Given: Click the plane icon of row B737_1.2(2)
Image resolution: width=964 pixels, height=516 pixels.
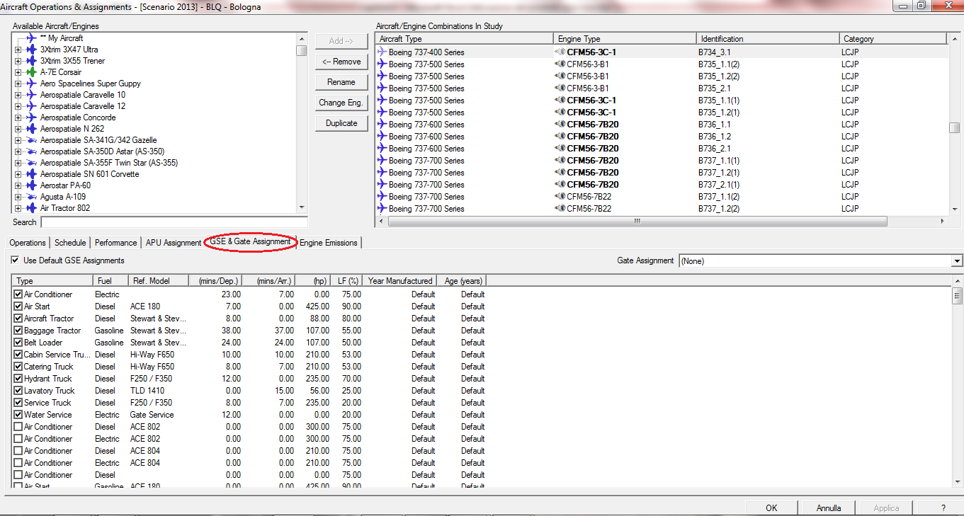Looking at the screenshot, I should (382, 208).
